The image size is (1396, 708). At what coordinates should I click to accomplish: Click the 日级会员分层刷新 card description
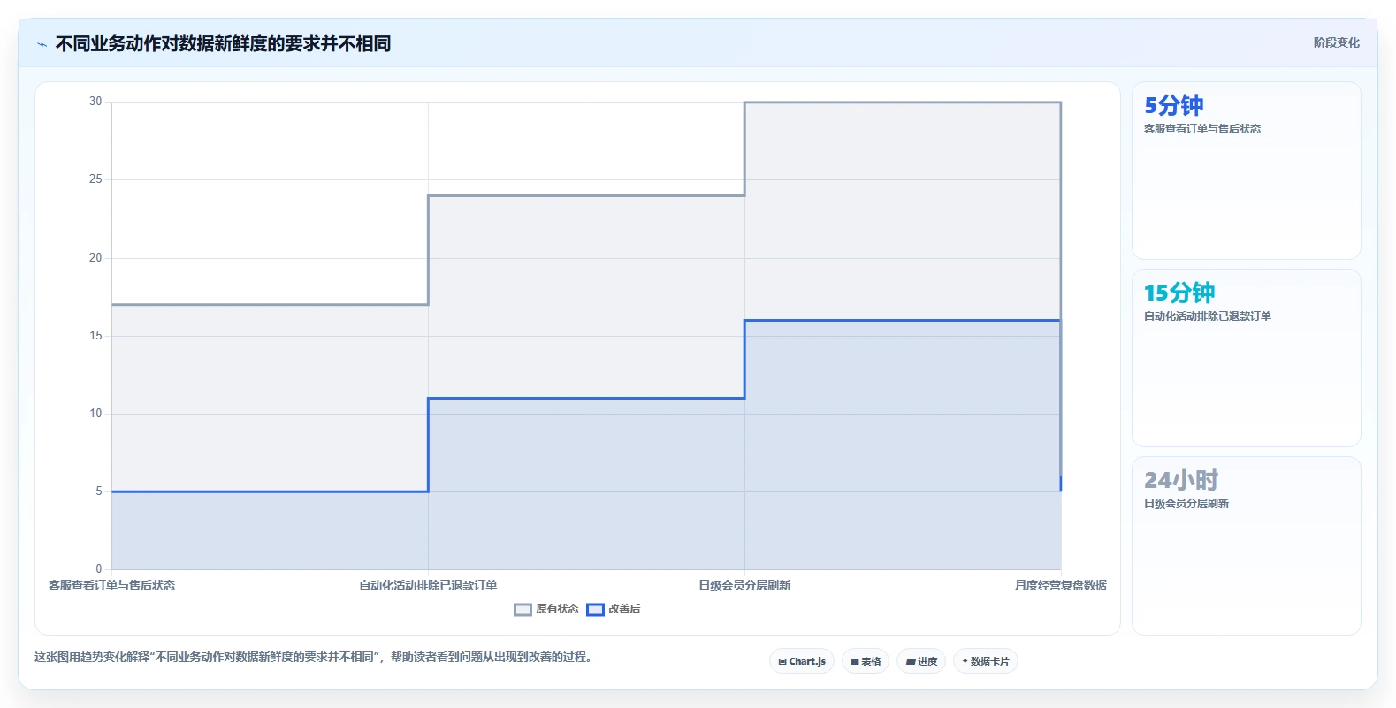pyautogui.click(x=1186, y=504)
